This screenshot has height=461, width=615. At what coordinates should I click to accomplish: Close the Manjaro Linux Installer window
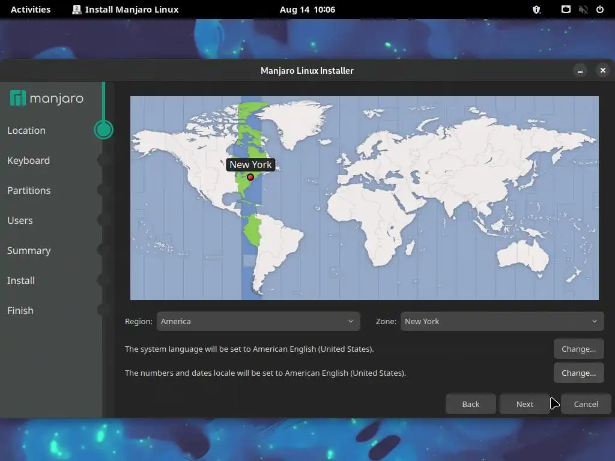tap(602, 70)
